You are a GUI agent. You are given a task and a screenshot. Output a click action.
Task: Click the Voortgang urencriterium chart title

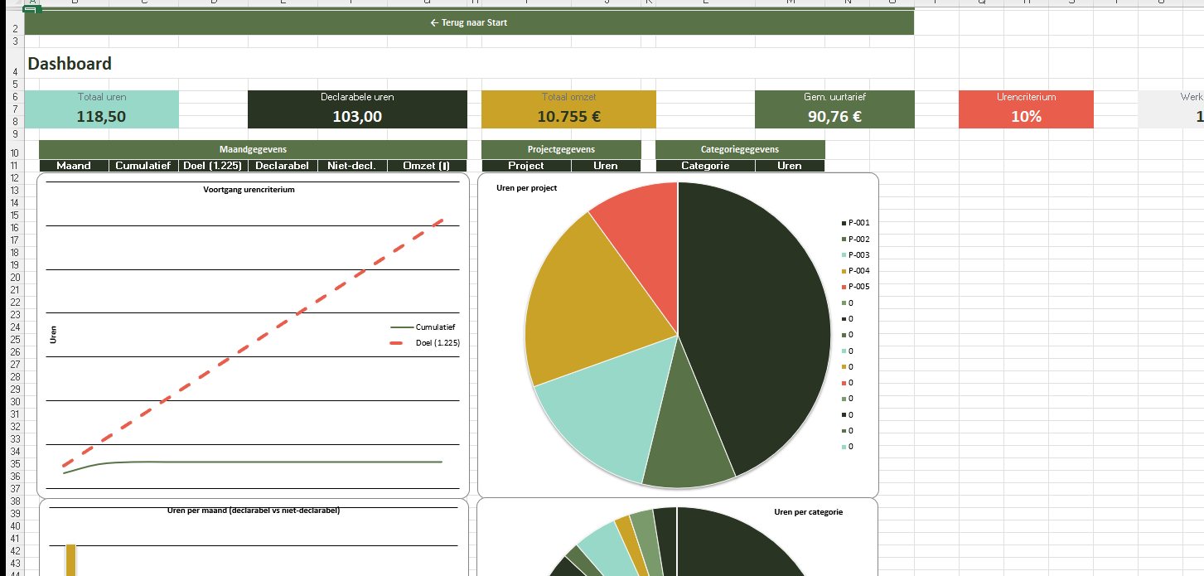249,190
